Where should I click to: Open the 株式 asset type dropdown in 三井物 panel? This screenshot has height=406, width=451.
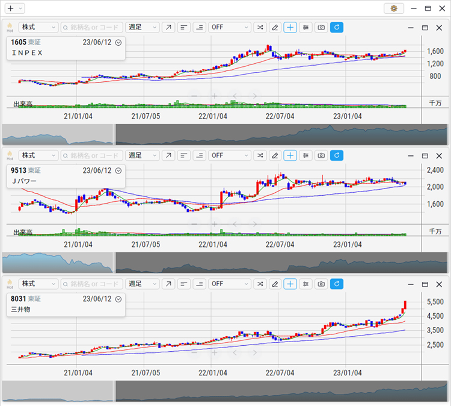coord(38,284)
